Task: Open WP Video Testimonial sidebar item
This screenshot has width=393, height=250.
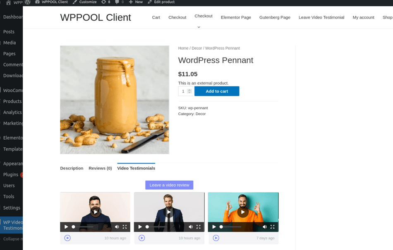Action: click(11, 225)
